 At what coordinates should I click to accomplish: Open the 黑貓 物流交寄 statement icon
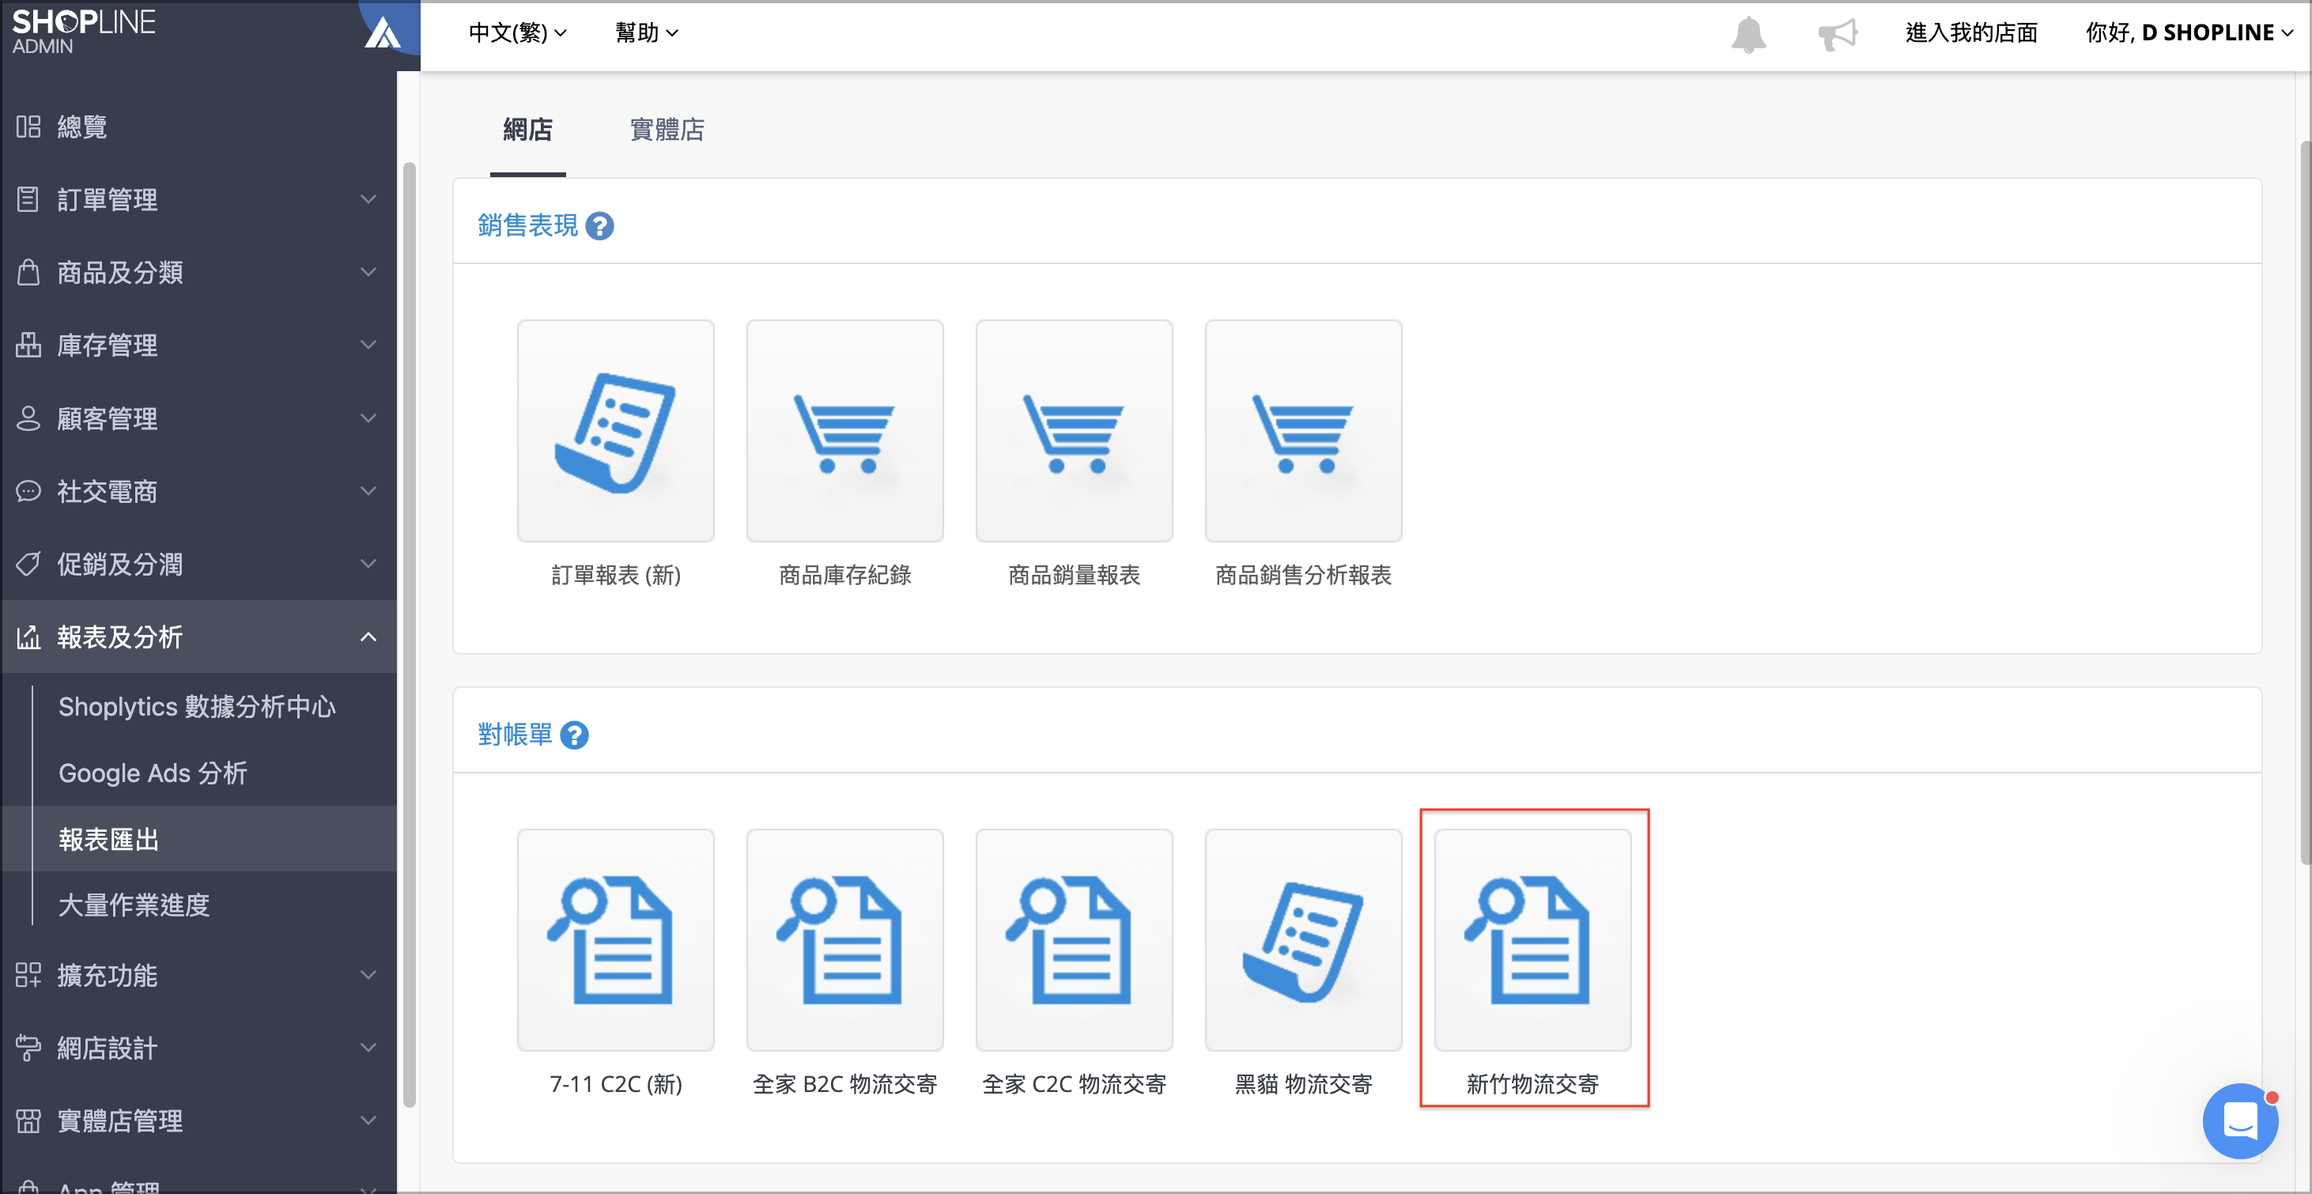[1303, 940]
